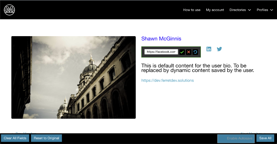Screen dimensions: 277x144
Task: Toggle the Enable Autosave button
Action: click(236, 138)
